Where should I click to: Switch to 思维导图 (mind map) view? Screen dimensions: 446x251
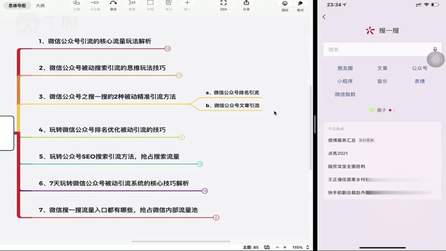coord(17,5)
